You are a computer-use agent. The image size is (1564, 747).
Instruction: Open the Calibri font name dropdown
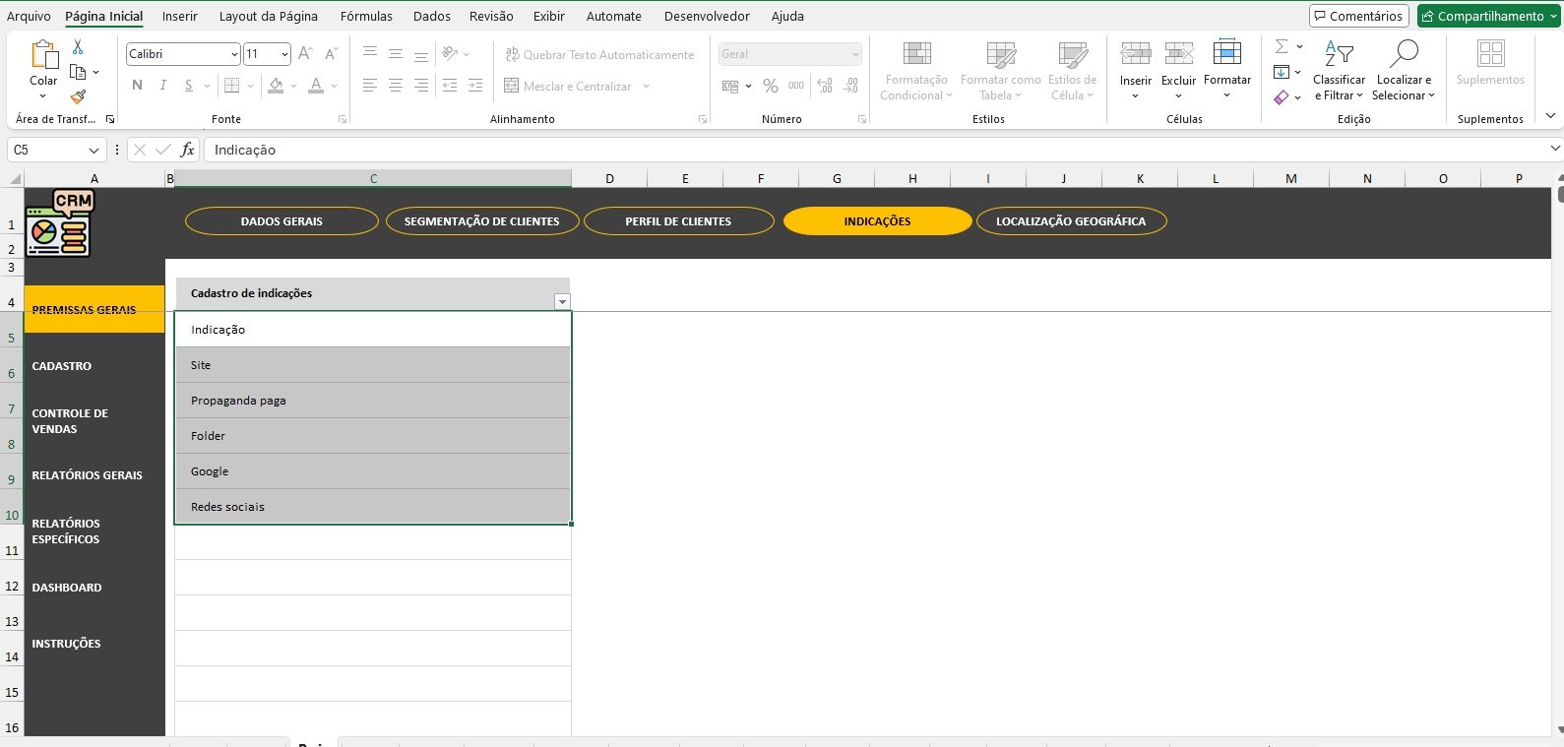click(x=234, y=54)
